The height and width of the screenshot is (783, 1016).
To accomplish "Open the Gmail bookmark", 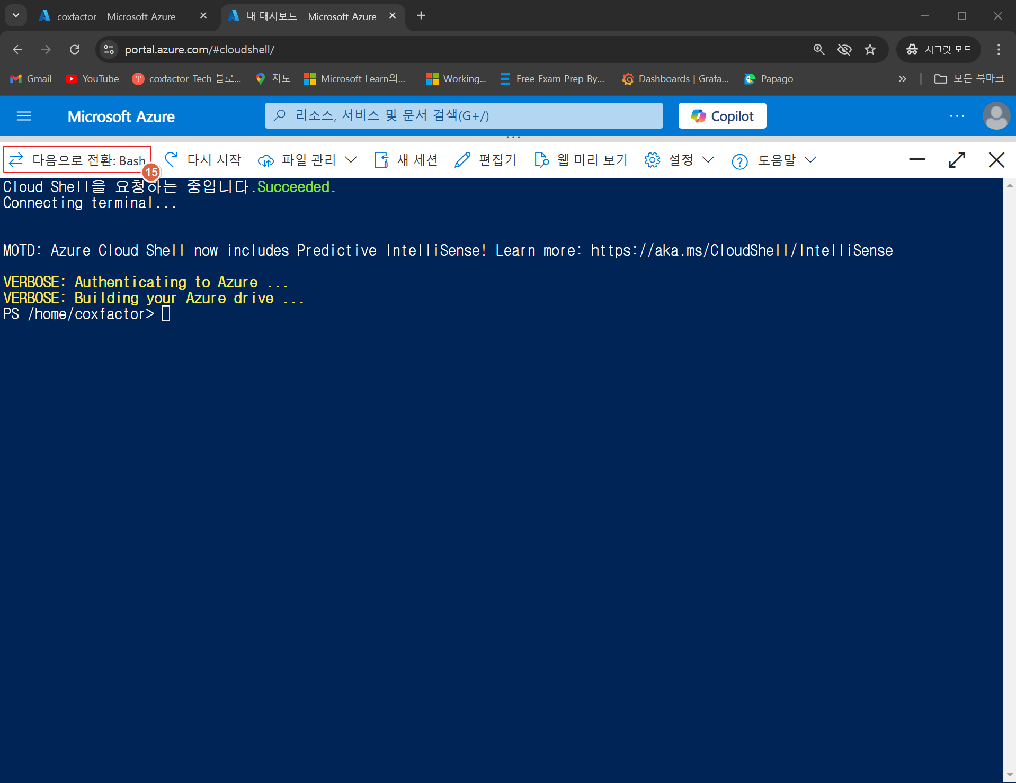I will point(31,78).
